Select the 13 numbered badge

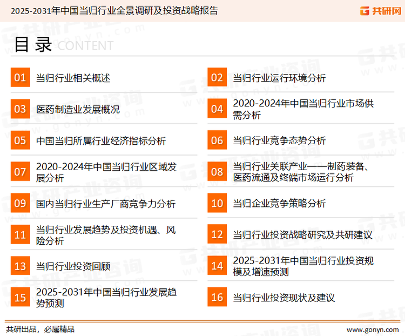20,266
